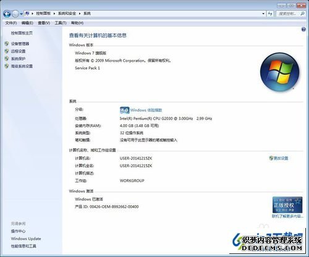Image resolution: width=309 pixels, height=257 pixels.
Task: Select the pen and touch availability message
Action: point(148,140)
